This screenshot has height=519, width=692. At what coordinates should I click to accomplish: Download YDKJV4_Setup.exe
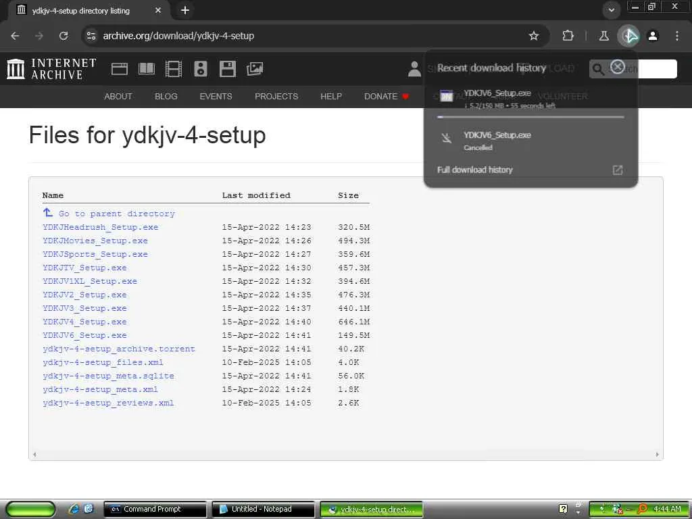84,322
